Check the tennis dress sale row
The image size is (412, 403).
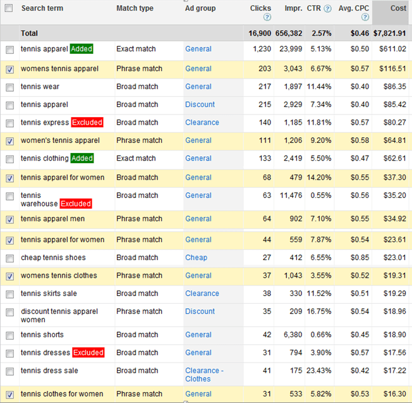click(x=9, y=371)
